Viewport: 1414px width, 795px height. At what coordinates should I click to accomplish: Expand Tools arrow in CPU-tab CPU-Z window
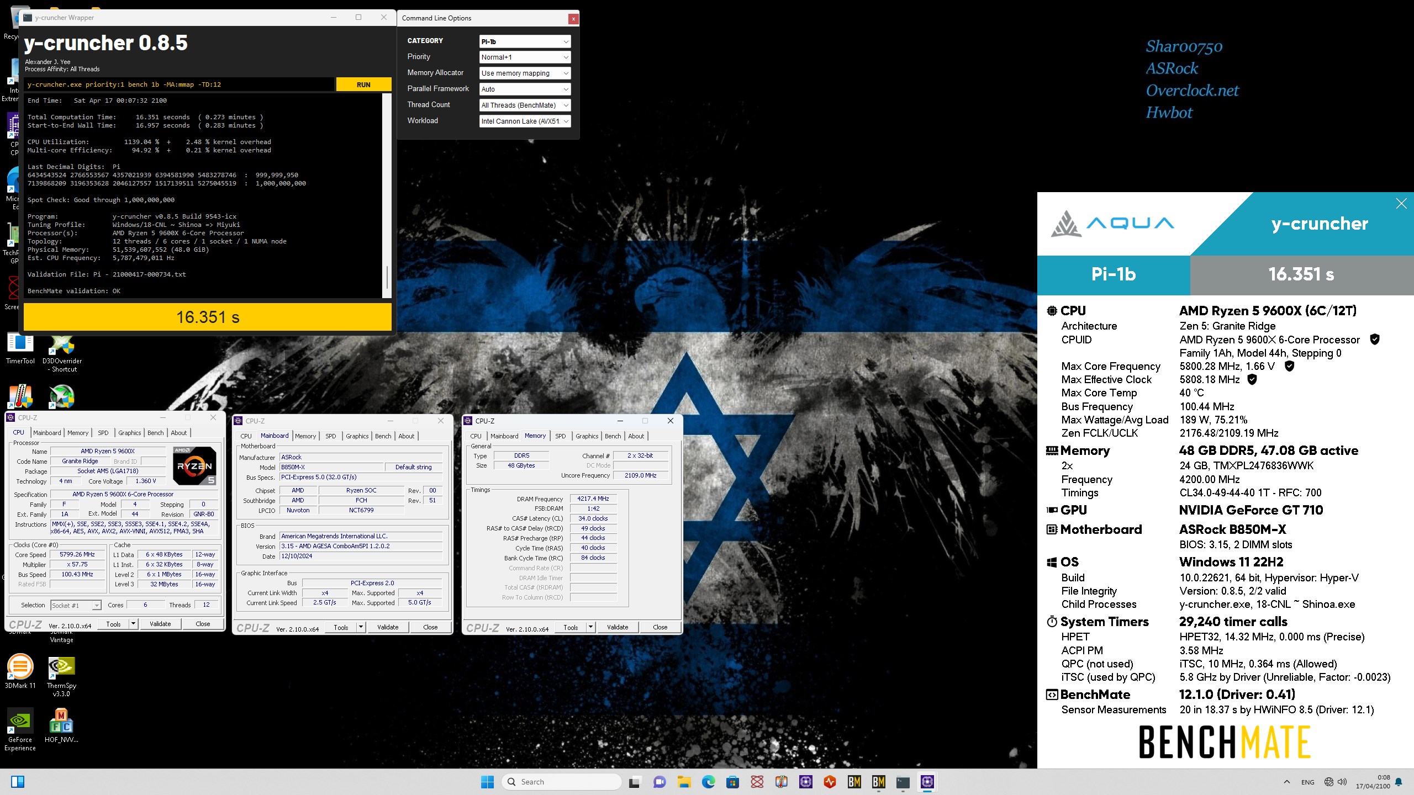pyautogui.click(x=133, y=624)
